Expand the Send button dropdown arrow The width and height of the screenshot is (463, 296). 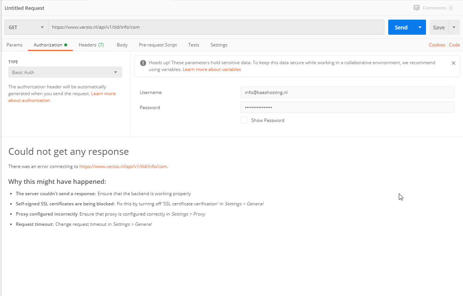point(420,28)
